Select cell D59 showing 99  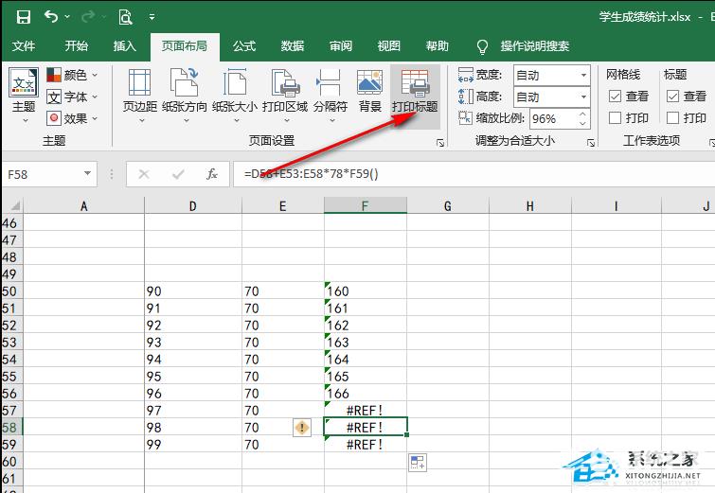[193, 444]
